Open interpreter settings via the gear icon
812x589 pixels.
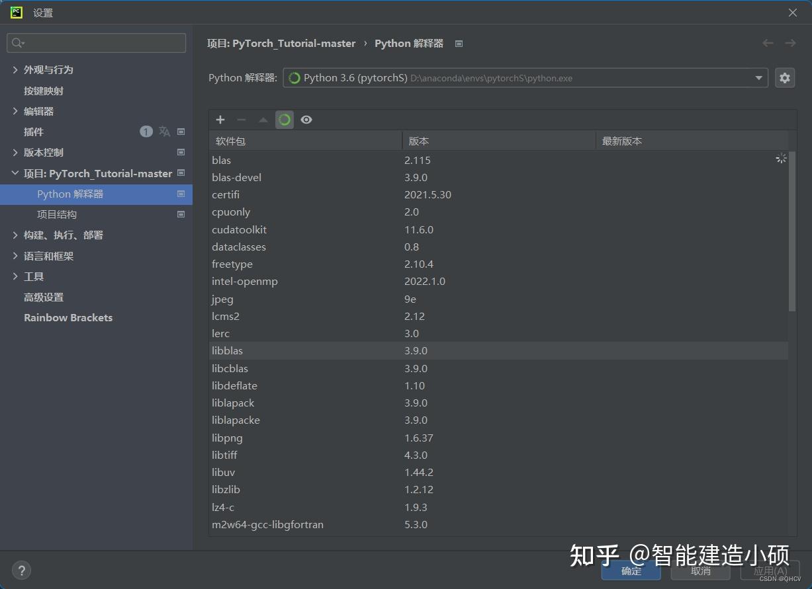[785, 77]
